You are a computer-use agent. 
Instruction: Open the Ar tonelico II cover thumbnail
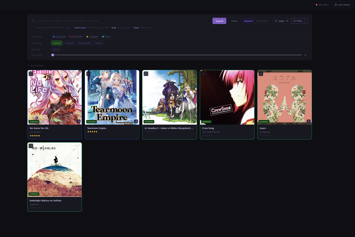coord(170,97)
